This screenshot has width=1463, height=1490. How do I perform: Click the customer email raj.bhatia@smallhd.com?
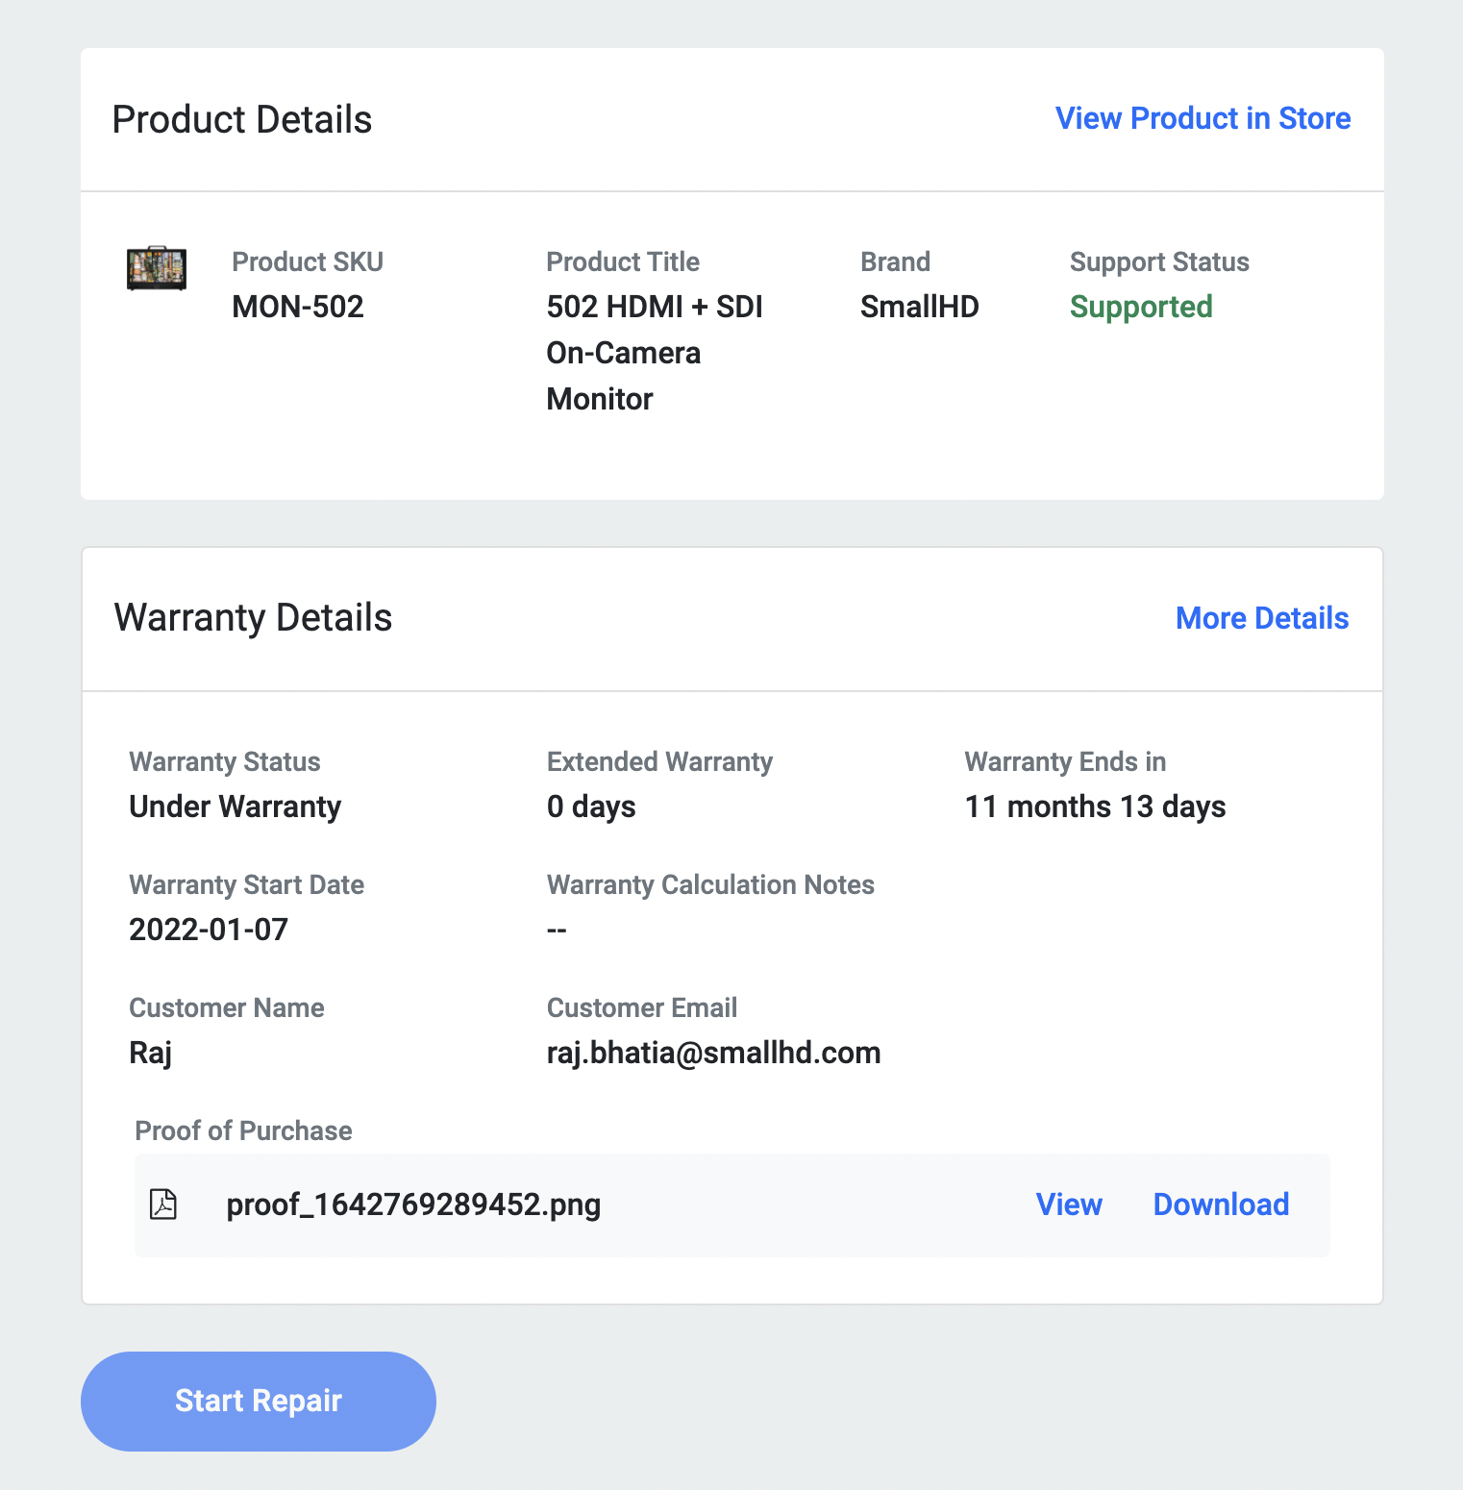tap(713, 1053)
